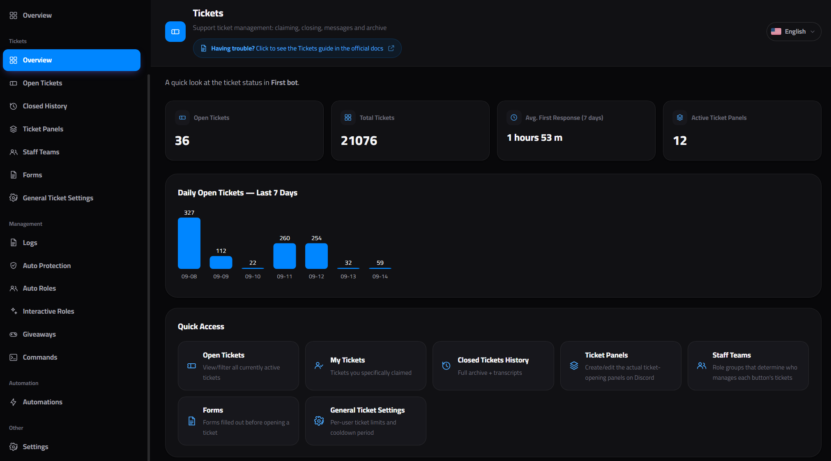The height and width of the screenshot is (461, 831).
Task: Go to Open Tickets in the sidebar
Action: click(x=71, y=83)
